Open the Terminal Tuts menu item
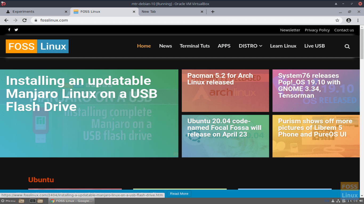Viewport: 364px width, 204px height. coord(195,46)
